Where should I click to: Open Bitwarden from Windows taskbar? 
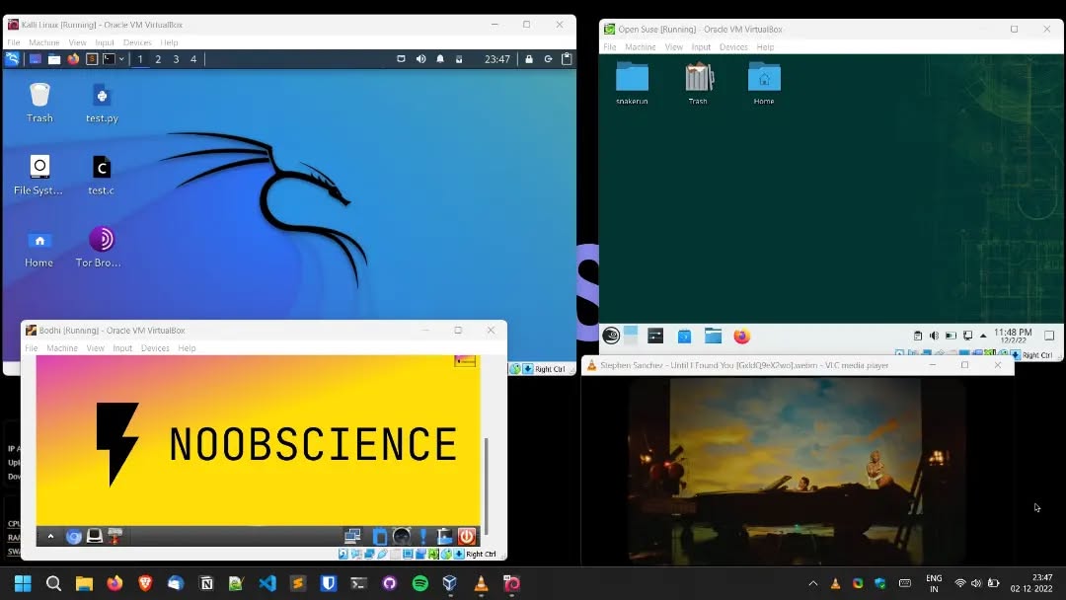pos(329,583)
